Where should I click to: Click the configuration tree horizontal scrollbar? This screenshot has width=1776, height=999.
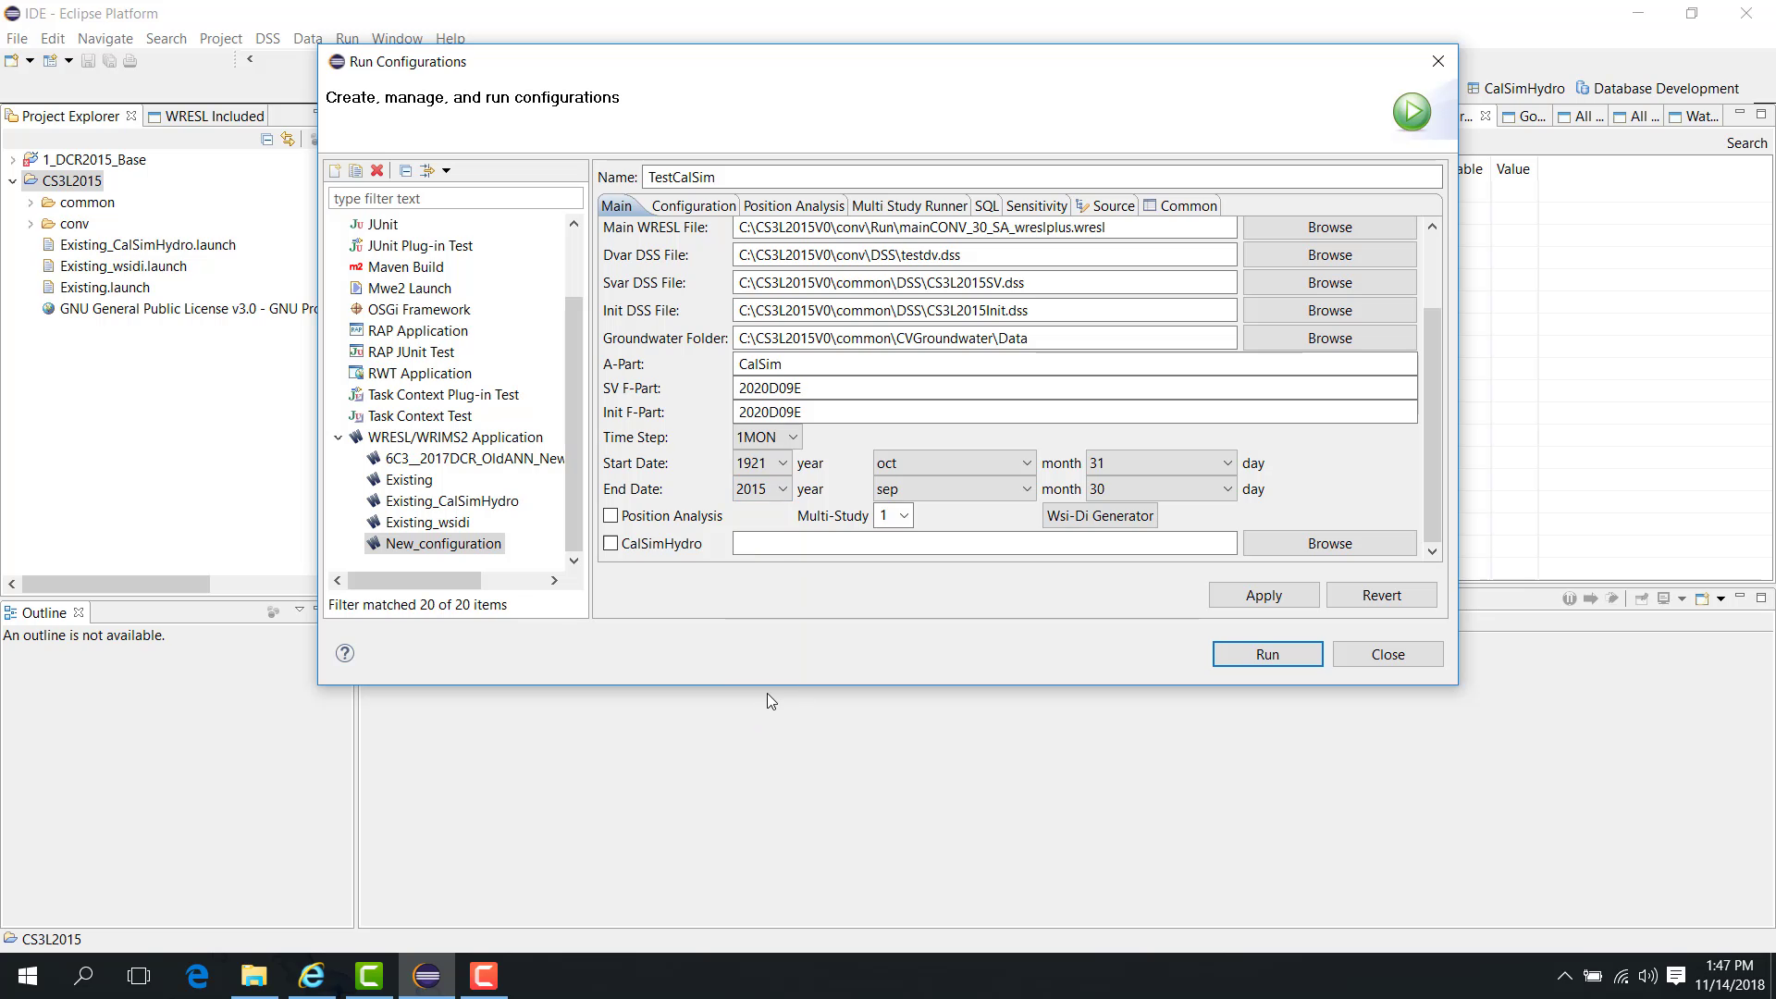414,580
